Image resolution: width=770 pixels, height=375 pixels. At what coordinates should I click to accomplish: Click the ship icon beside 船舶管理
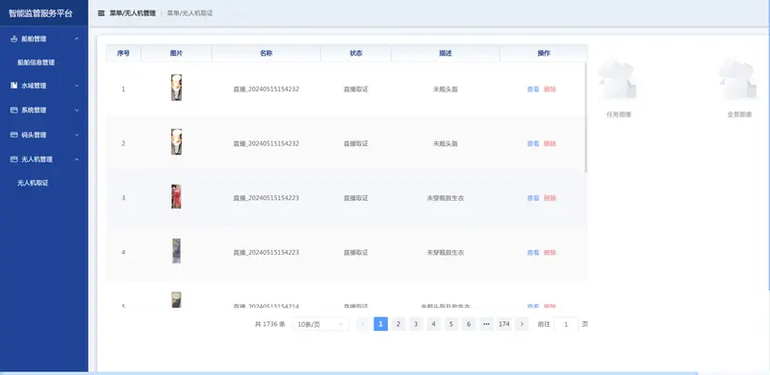click(13, 38)
